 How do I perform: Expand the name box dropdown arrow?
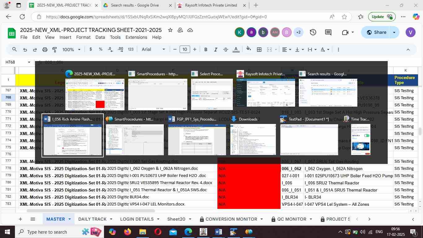coord(29,62)
